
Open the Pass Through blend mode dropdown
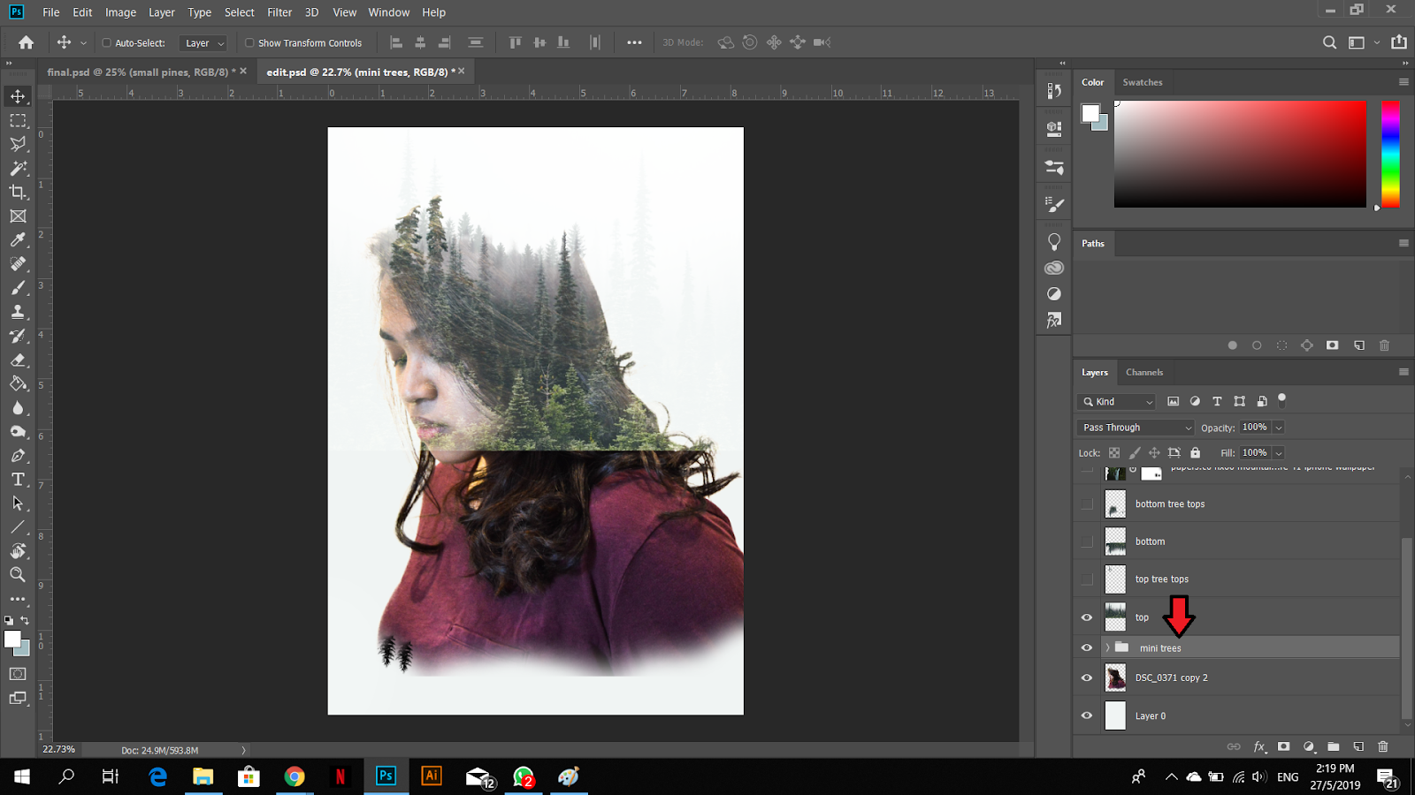point(1136,428)
